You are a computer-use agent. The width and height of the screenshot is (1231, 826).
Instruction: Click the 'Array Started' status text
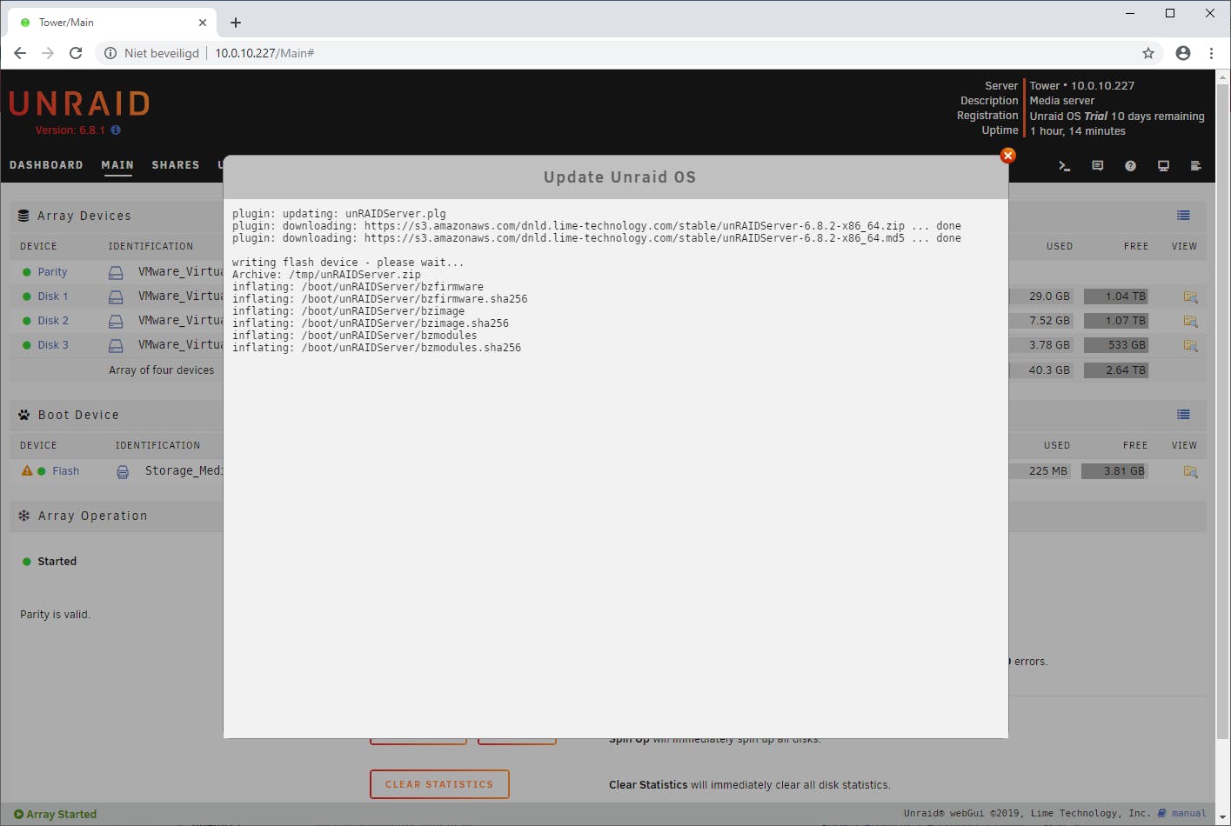pos(61,815)
